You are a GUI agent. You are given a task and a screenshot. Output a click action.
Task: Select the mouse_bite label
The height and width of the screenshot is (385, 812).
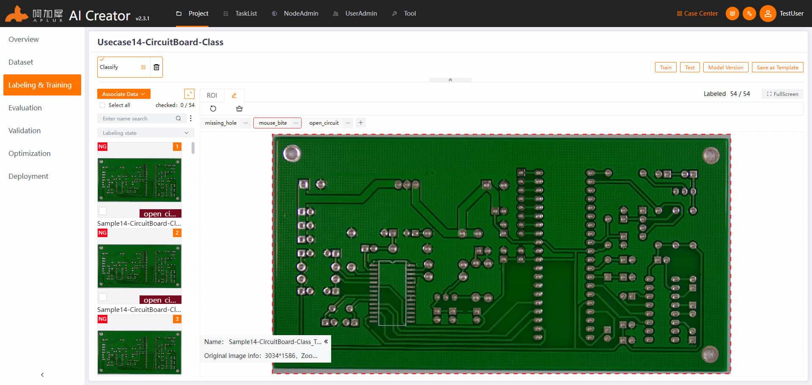tap(273, 123)
